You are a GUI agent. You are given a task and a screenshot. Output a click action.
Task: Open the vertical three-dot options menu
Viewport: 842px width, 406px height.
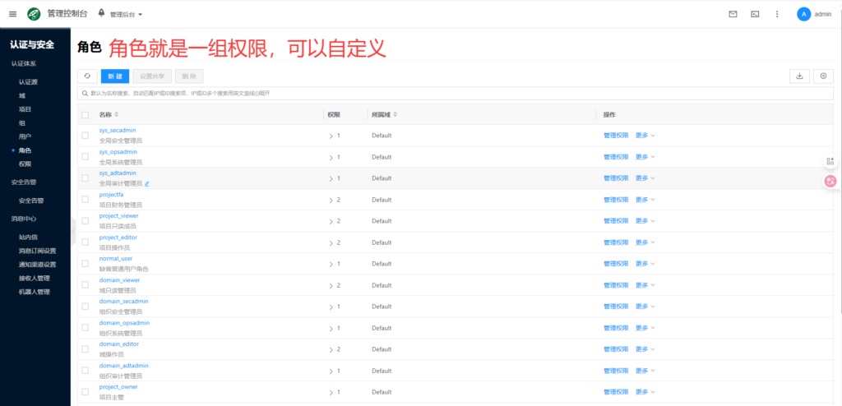pyautogui.click(x=777, y=14)
